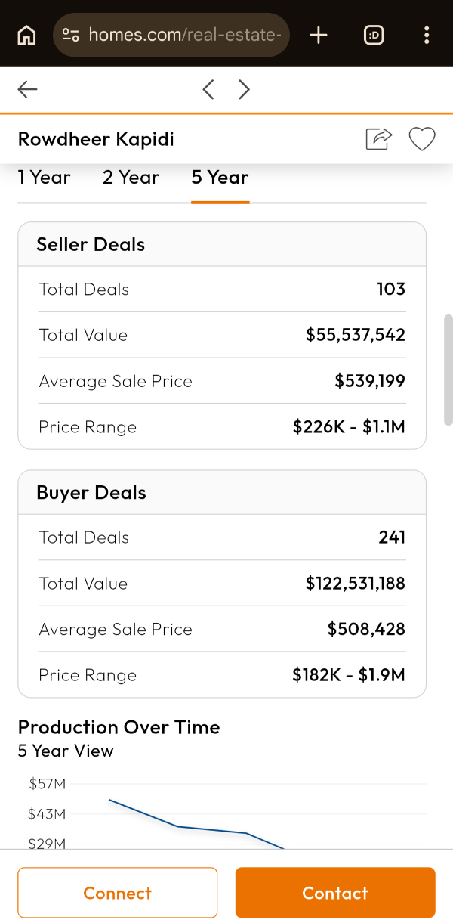The image size is (453, 920).
Task: Switch to the 2 Year tab
Action: coord(131,178)
